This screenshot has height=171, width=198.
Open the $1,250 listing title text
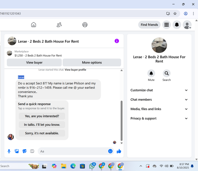(38, 56)
